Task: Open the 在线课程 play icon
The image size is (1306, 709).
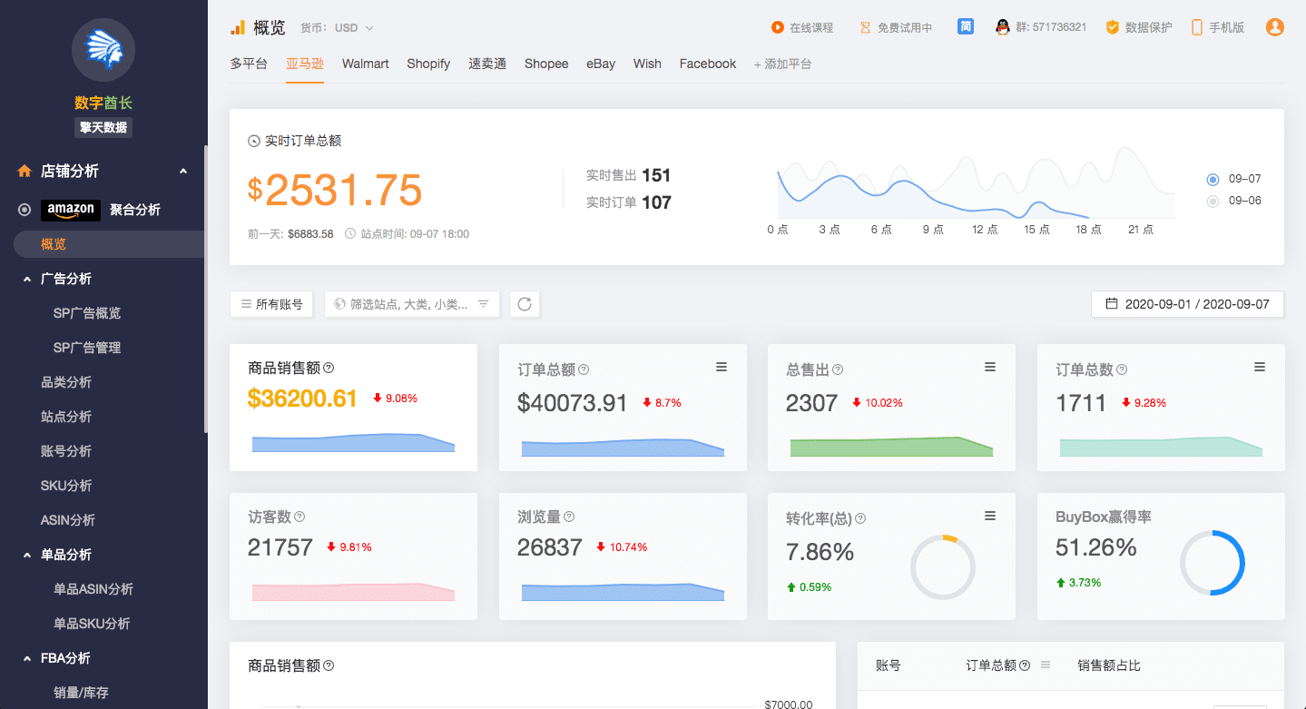Action: click(x=778, y=26)
